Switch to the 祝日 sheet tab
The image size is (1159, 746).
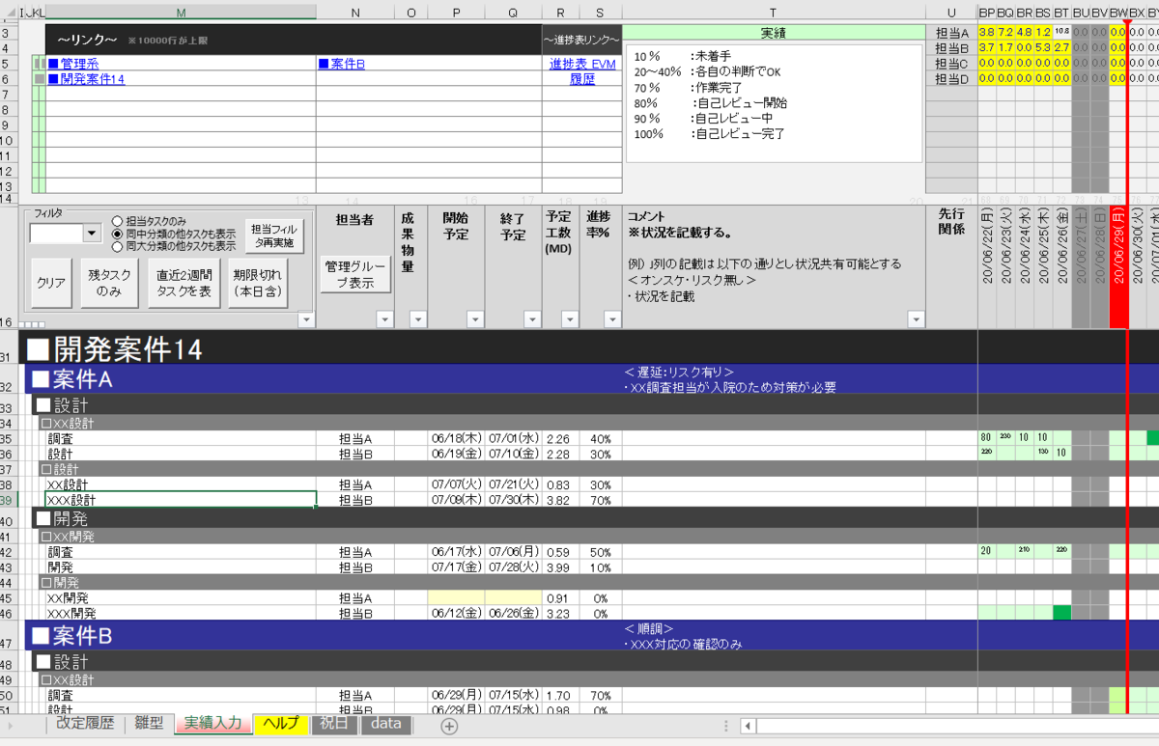click(333, 725)
